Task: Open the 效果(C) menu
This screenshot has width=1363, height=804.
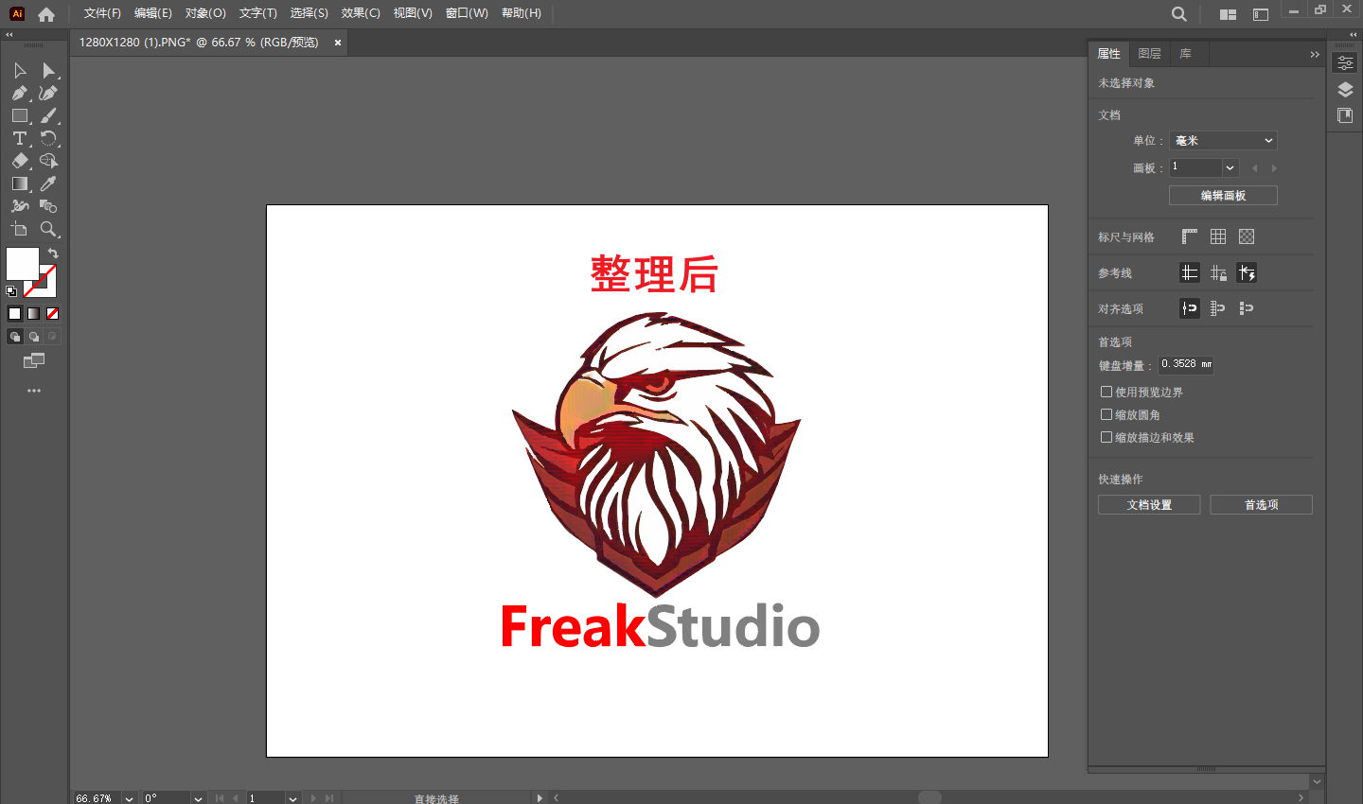Action: [361, 13]
